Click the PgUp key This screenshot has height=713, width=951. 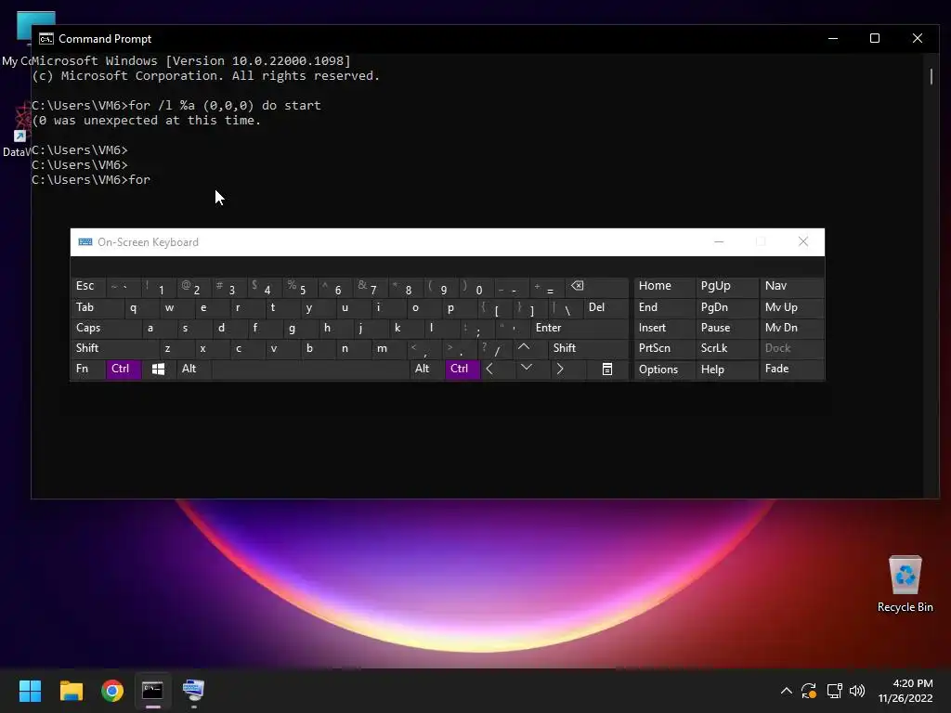[727, 286]
